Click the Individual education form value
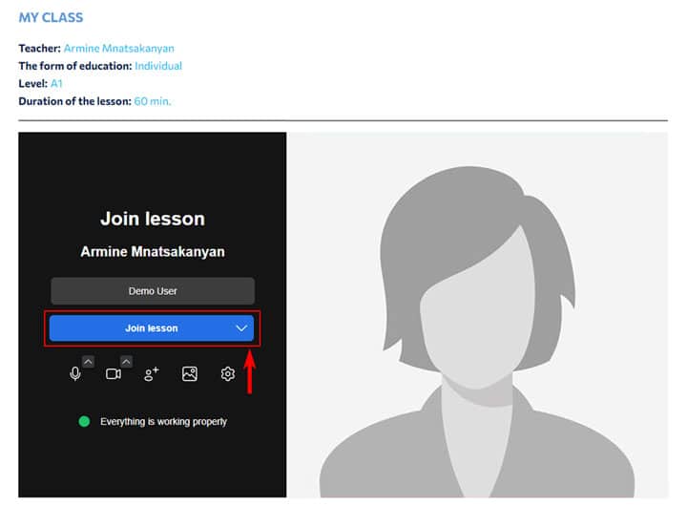The width and height of the screenshot is (687, 506). (158, 66)
